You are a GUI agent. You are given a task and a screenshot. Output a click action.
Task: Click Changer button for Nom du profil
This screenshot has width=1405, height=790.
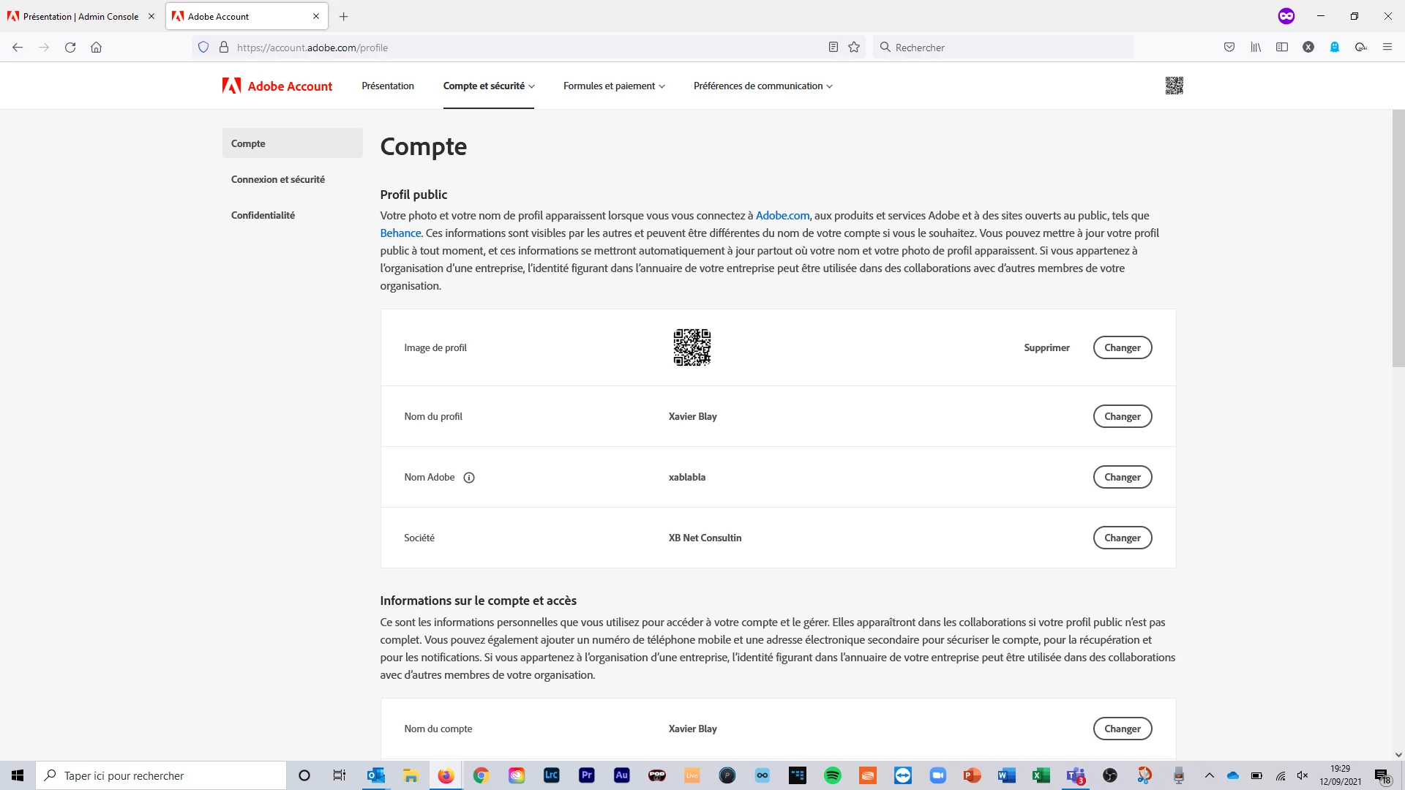[1122, 416]
